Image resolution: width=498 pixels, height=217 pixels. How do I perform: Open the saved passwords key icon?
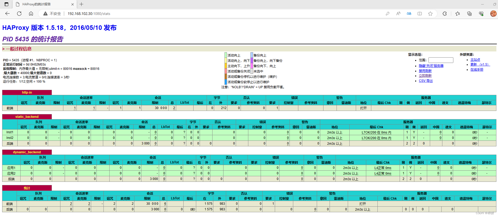(388, 14)
